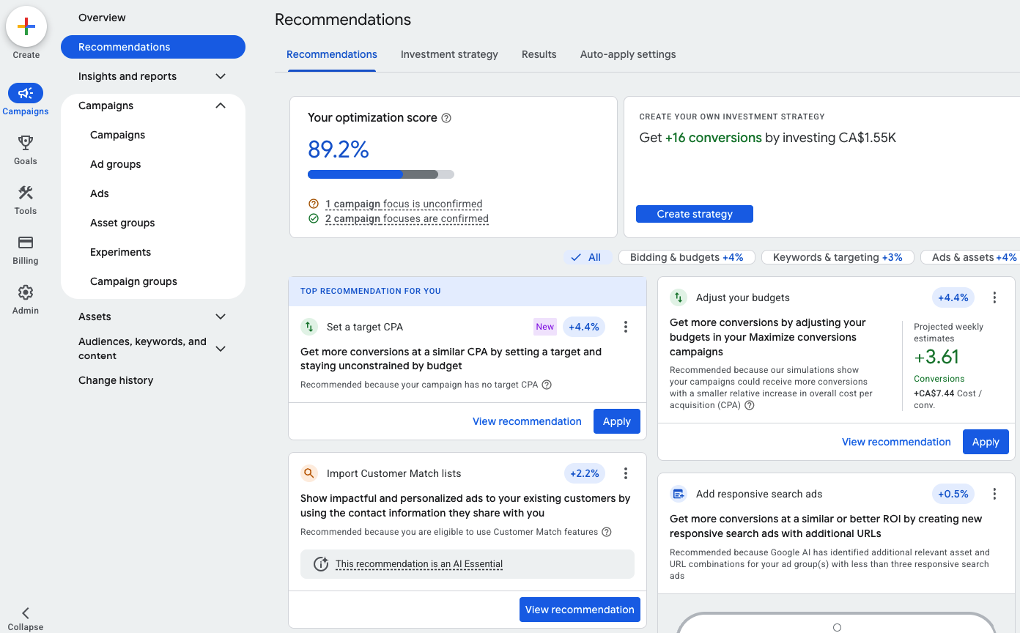1020x633 pixels.
Task: Click help icon after 'acquisition (CPA)'
Action: coord(750,405)
